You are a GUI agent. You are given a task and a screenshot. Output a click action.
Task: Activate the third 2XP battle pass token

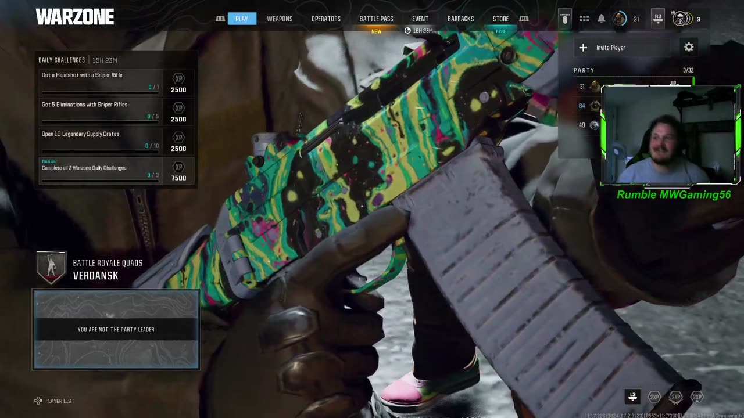(x=696, y=397)
